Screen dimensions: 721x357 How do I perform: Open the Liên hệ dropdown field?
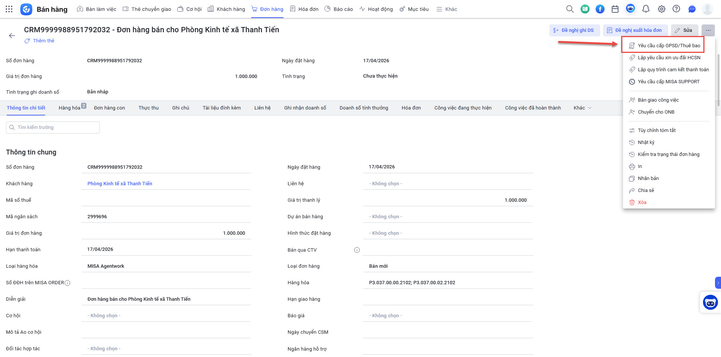[447, 184]
